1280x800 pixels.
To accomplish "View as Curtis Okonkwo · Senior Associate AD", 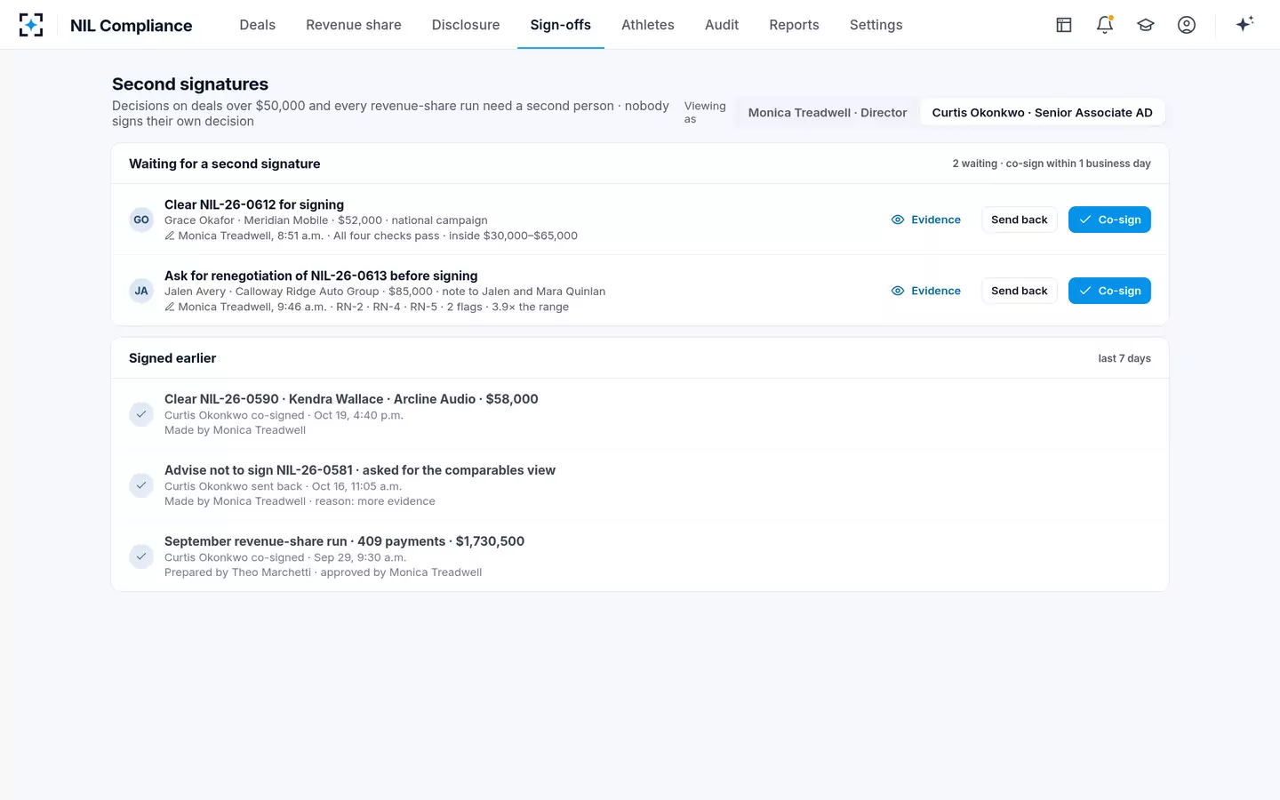I will tap(1042, 113).
